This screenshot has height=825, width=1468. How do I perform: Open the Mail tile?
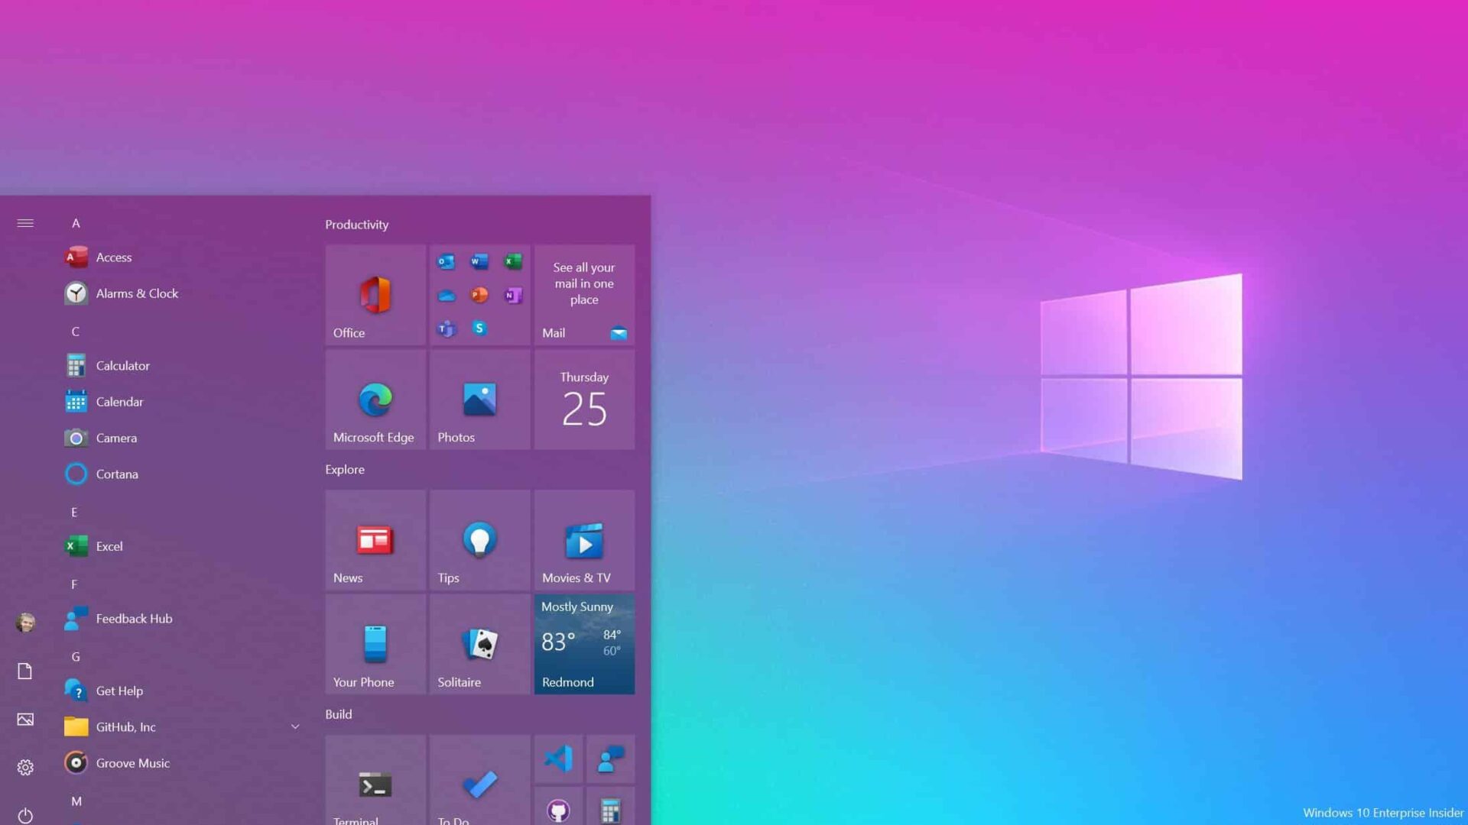click(x=584, y=295)
